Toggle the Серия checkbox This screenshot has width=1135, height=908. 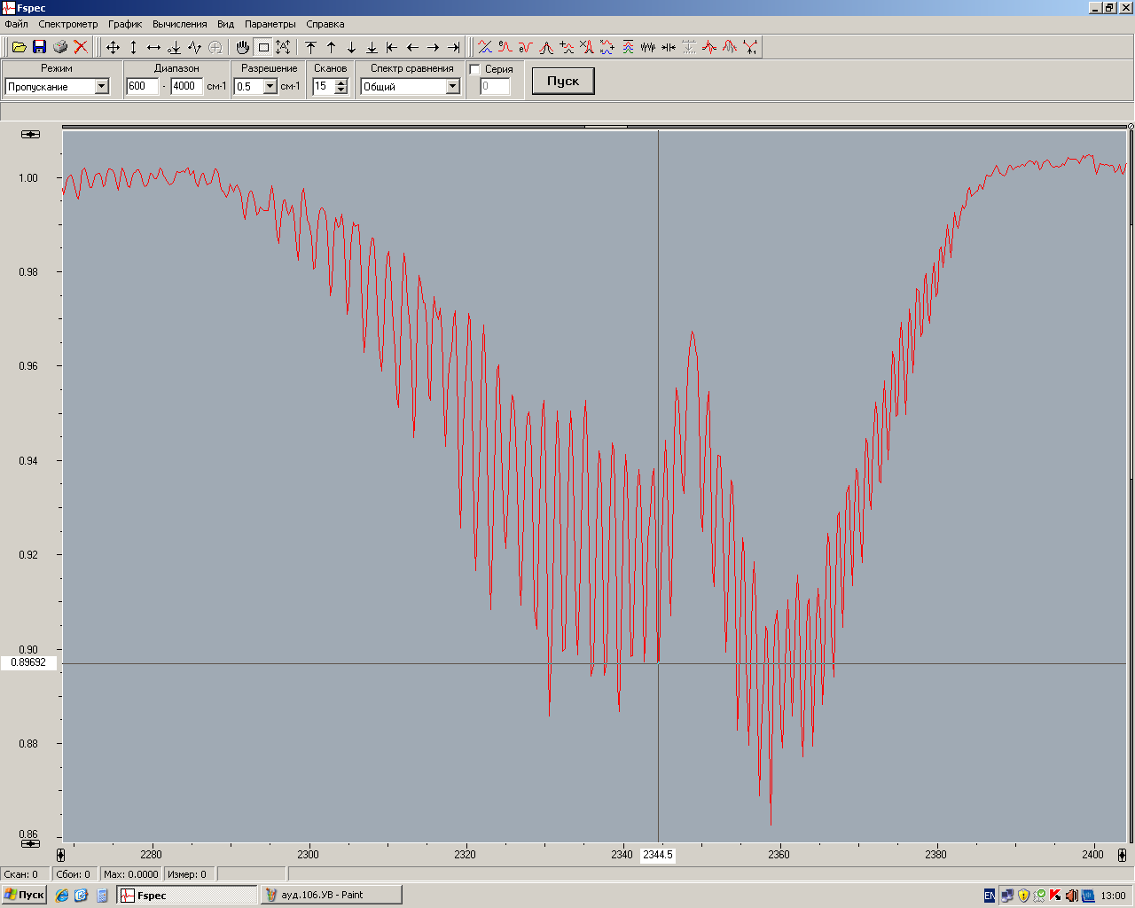tap(475, 69)
